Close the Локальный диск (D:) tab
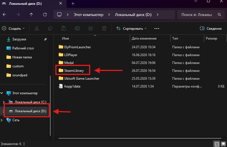Screen dimensions: 227x147 pyautogui.click(x=60, y=3)
